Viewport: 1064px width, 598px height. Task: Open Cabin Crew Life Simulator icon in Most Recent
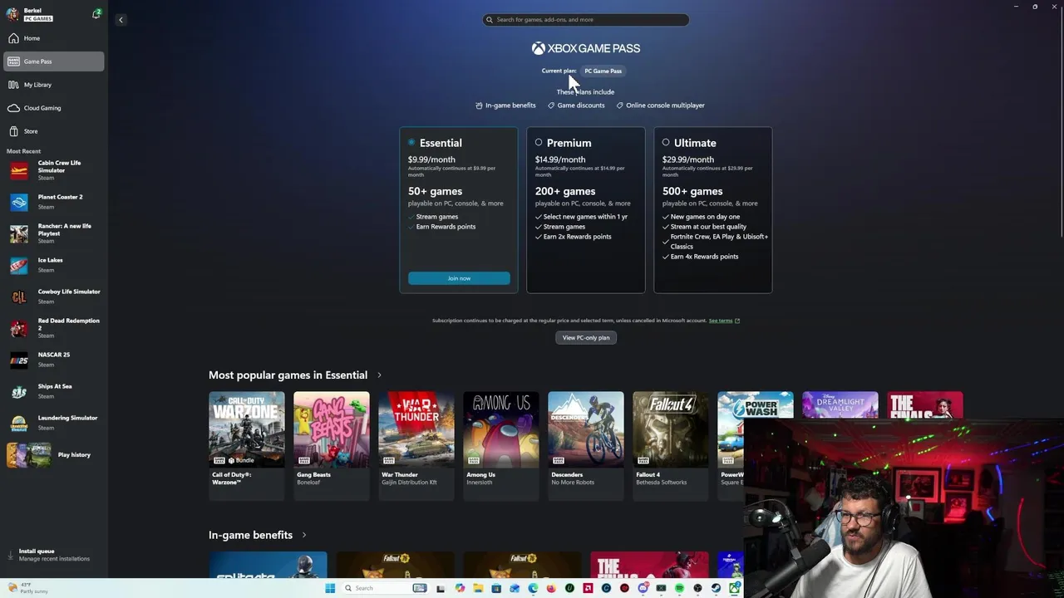click(19, 171)
